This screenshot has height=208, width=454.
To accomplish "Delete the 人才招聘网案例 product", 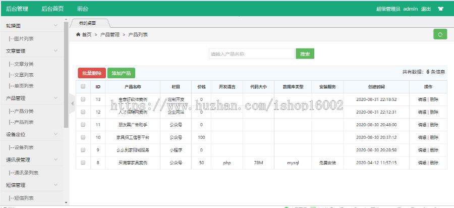I will [x=434, y=112].
